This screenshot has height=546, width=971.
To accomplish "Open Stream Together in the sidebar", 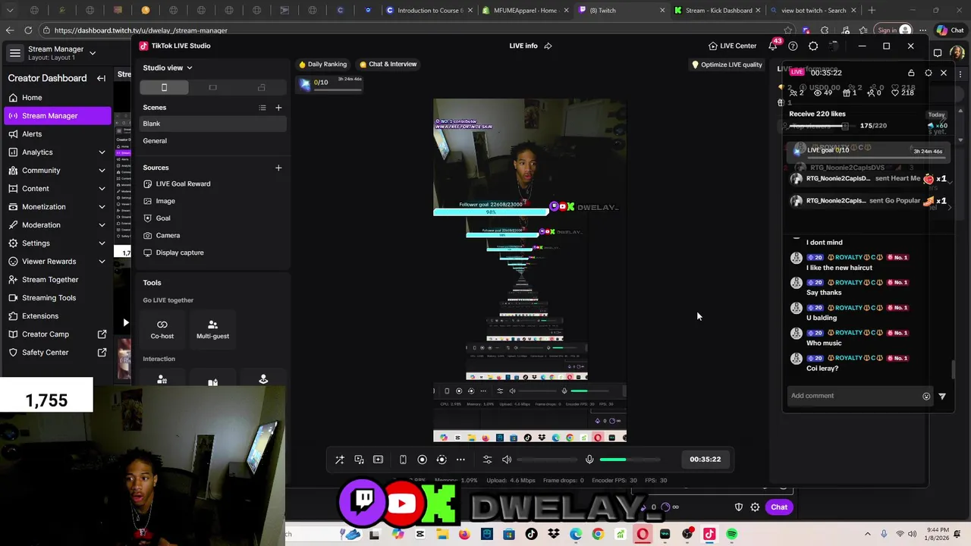I will click(x=57, y=280).
